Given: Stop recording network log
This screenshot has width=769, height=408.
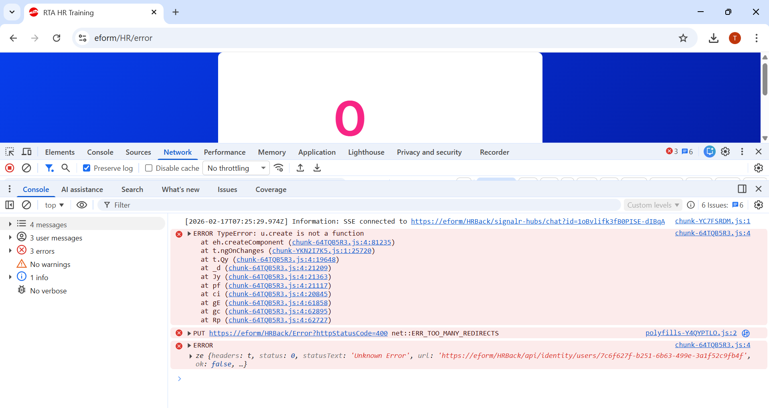Looking at the screenshot, I should 10,168.
